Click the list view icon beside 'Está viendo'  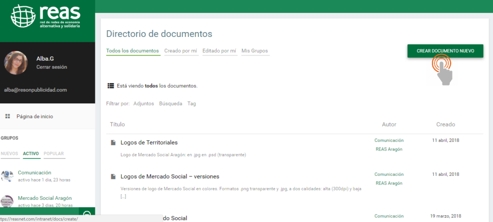(x=110, y=86)
